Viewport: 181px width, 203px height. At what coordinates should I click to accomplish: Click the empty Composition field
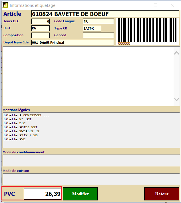tap(40, 35)
